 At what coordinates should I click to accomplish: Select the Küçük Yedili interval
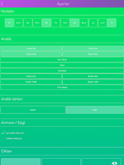point(31,82)
